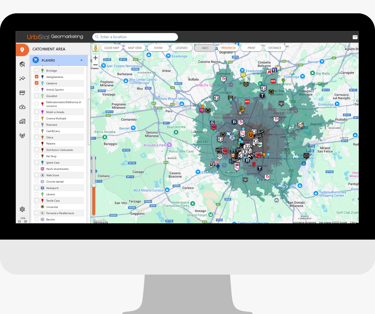Viewport: 375px width, 314px height.
Task: Click the Acquatica Park map marker
Action: point(169,145)
